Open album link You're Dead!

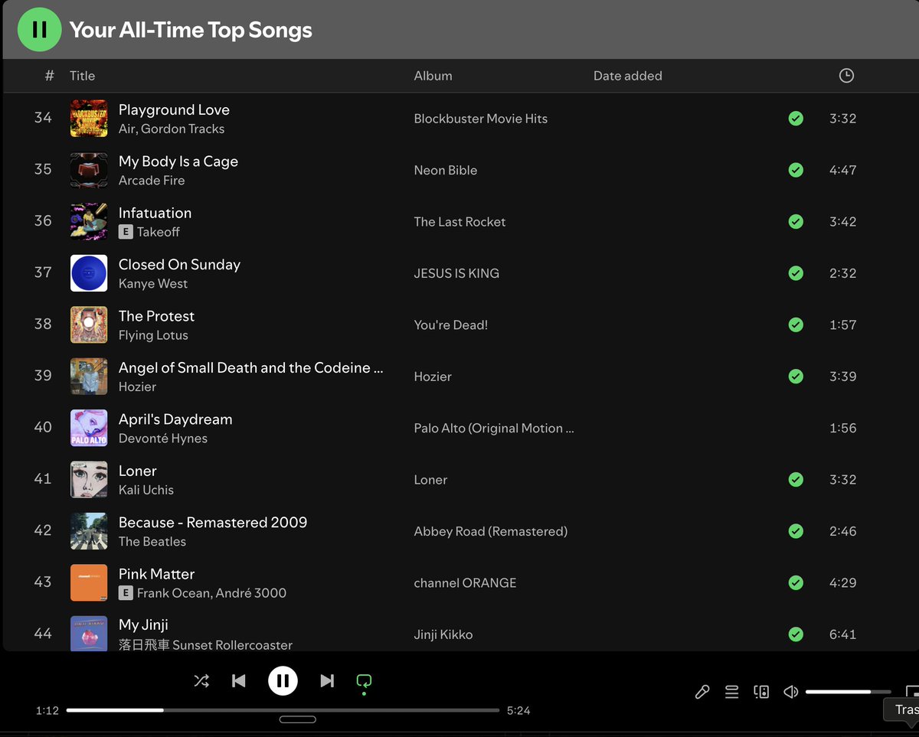[x=451, y=324]
